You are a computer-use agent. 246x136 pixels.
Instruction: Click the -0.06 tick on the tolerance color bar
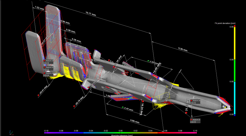tap(76, 131)
